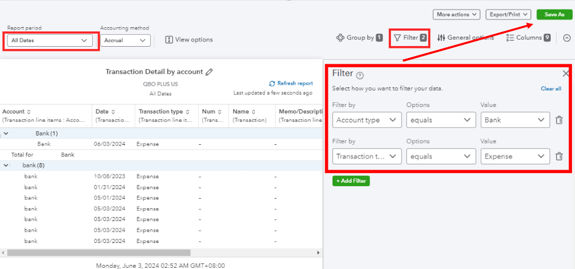Open General options settings

(x=465, y=38)
